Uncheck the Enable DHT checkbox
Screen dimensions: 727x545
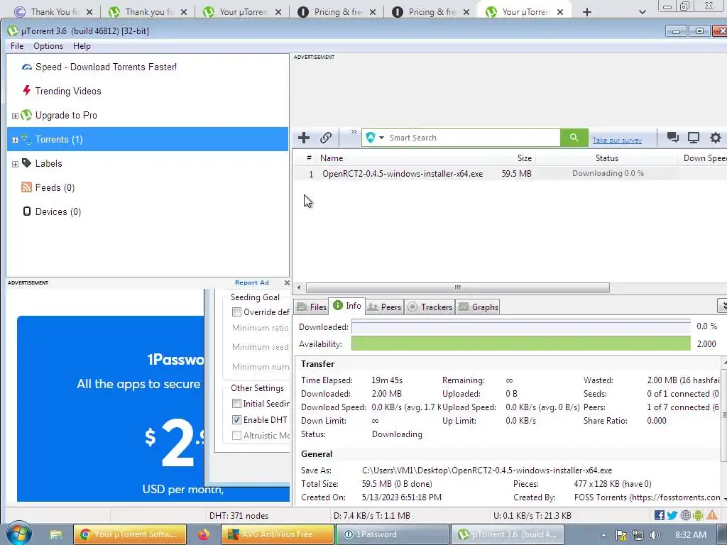pyautogui.click(x=236, y=420)
